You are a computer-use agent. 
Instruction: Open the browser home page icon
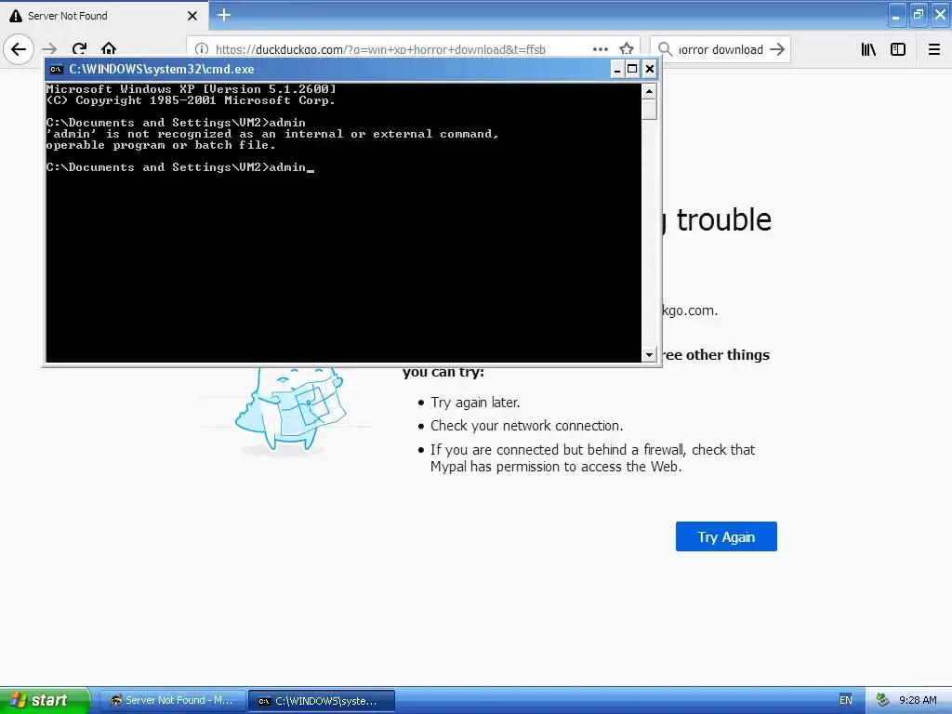click(109, 49)
